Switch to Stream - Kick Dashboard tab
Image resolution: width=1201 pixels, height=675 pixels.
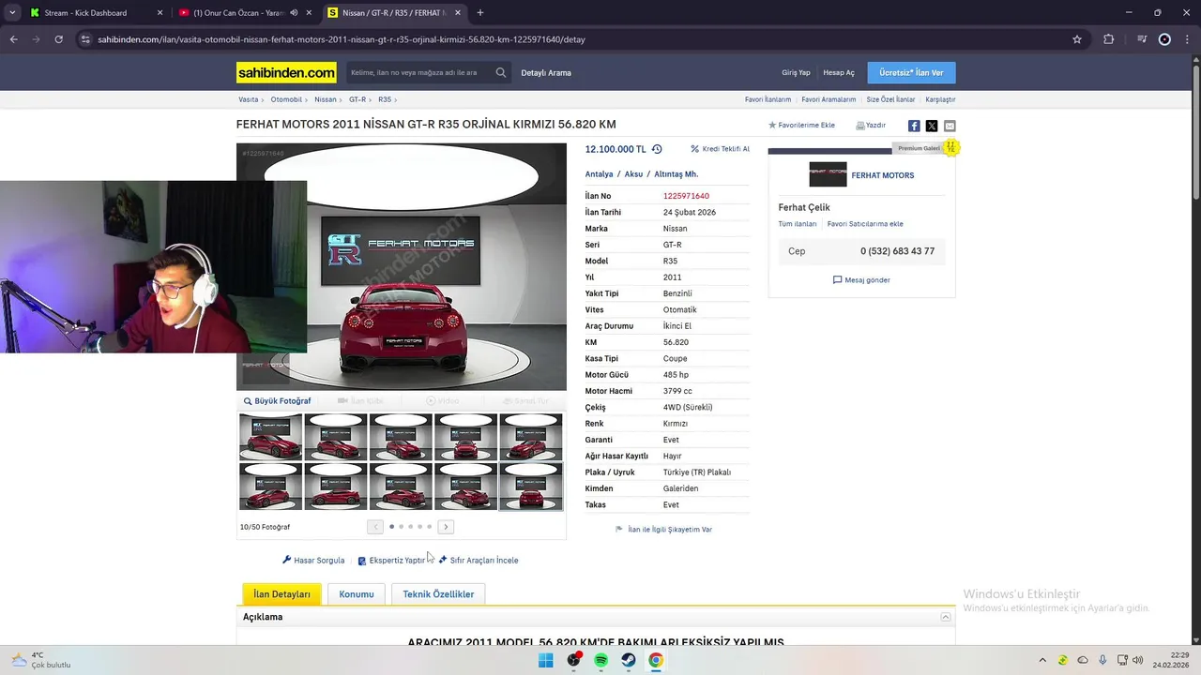coord(96,13)
